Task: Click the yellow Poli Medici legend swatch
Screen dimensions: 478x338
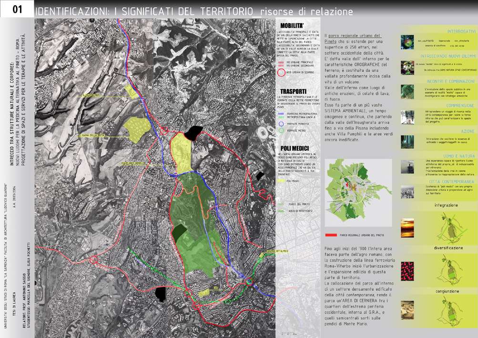Action: coord(280,181)
